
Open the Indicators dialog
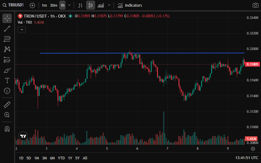[130, 5]
